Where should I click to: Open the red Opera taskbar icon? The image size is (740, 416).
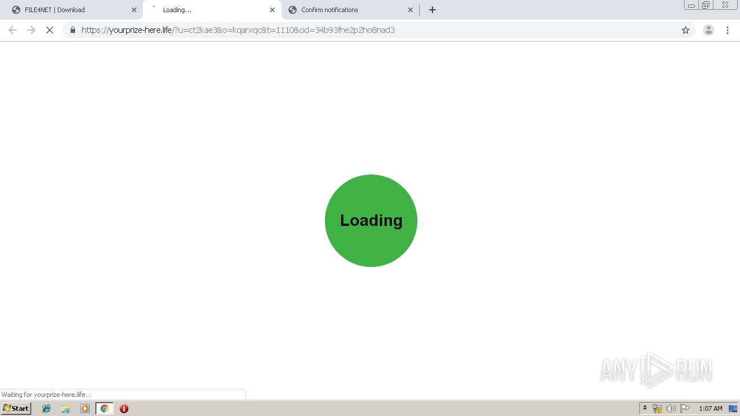(124, 408)
